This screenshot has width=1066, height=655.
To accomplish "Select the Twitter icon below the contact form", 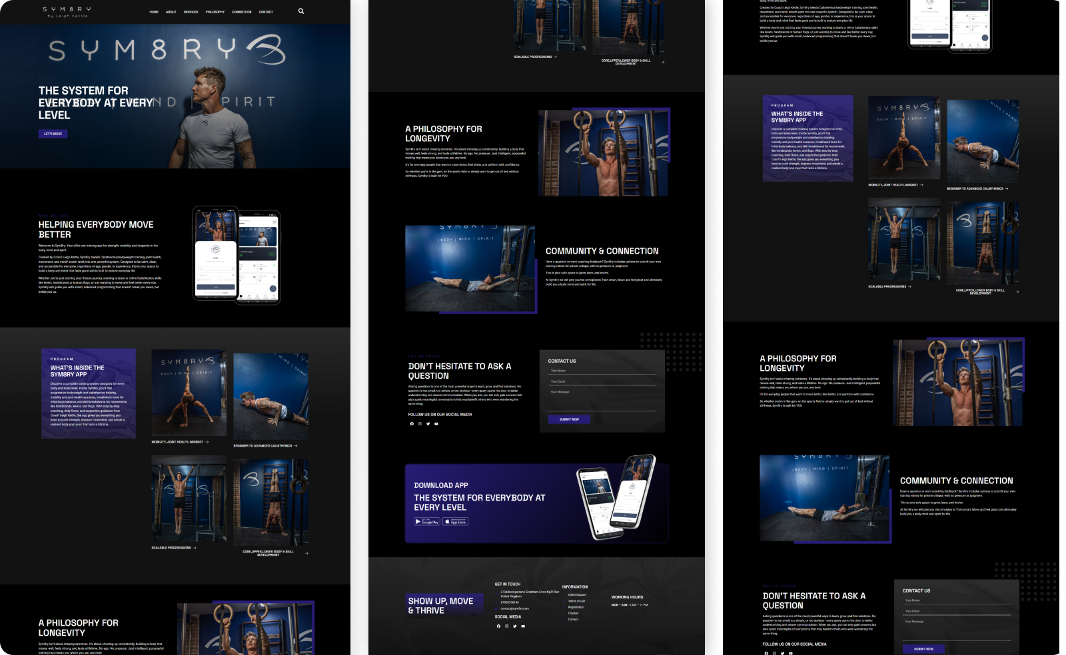I will pyautogui.click(x=428, y=424).
